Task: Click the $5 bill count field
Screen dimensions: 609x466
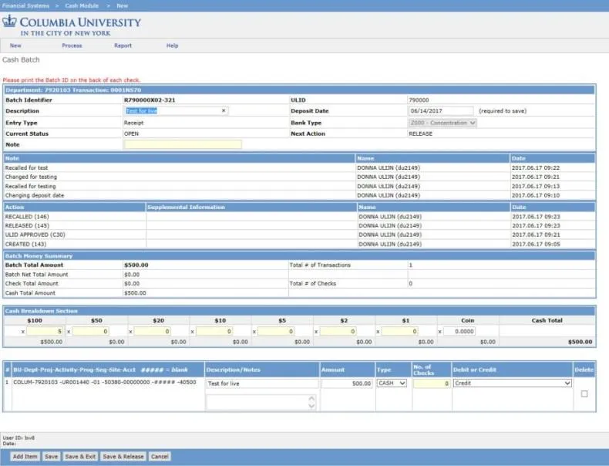Action: pos(276,332)
